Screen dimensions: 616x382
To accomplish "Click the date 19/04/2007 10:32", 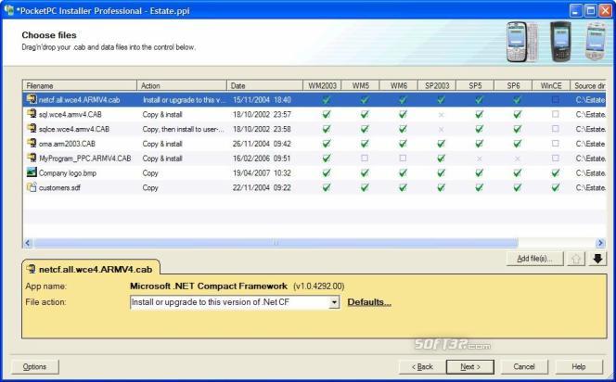I will coord(262,172).
